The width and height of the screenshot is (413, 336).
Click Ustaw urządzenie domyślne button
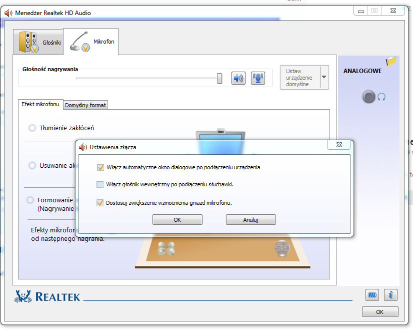(299, 78)
